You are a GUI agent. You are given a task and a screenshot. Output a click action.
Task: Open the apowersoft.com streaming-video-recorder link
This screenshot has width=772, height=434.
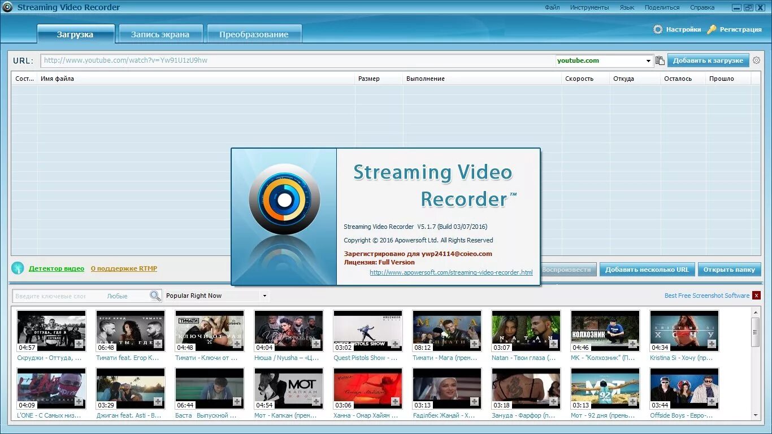[x=451, y=272]
